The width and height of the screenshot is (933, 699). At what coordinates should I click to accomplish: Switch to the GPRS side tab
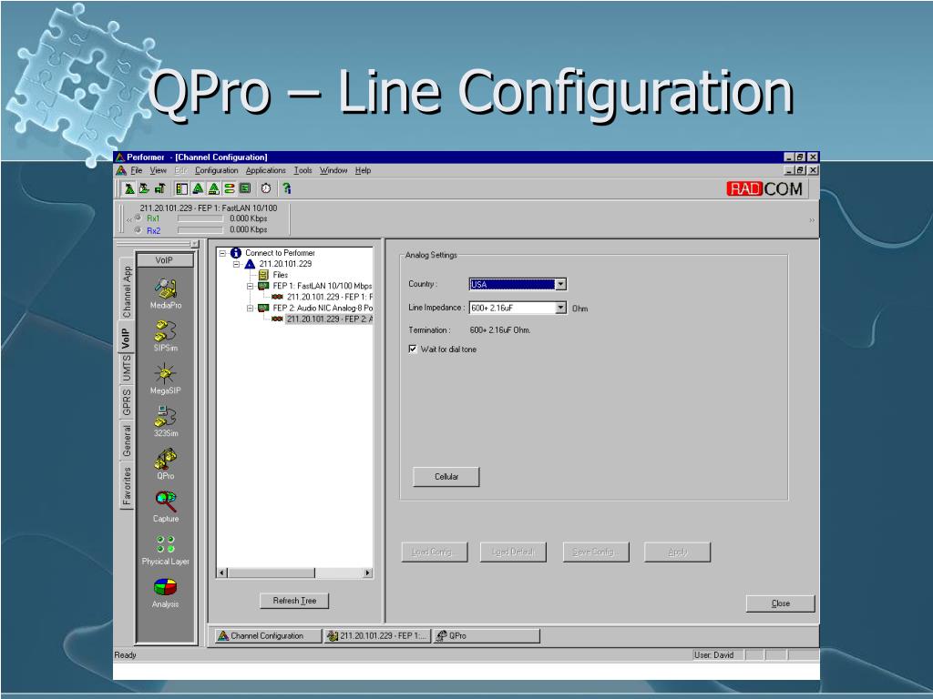(127, 402)
